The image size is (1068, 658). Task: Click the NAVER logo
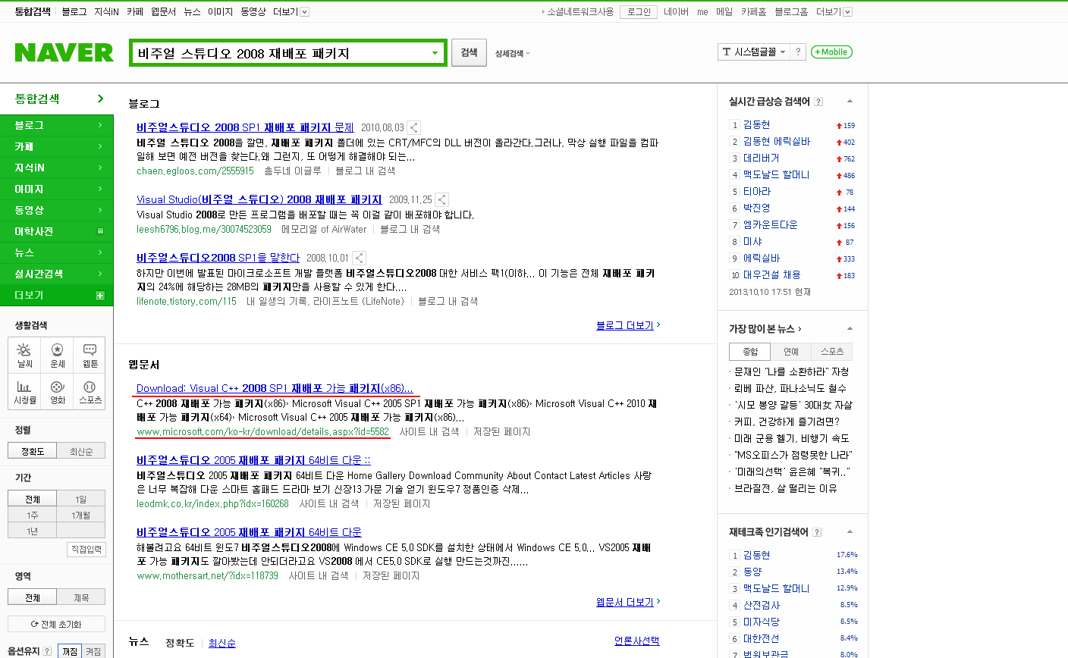(x=64, y=52)
